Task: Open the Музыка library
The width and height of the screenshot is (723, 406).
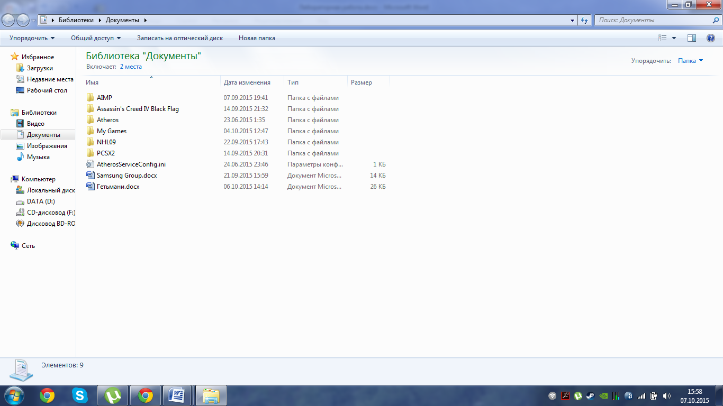Action: (38, 157)
